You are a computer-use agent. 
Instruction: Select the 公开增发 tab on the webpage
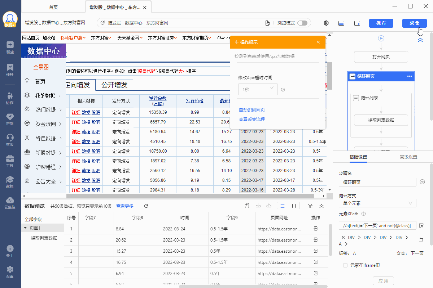pos(114,85)
